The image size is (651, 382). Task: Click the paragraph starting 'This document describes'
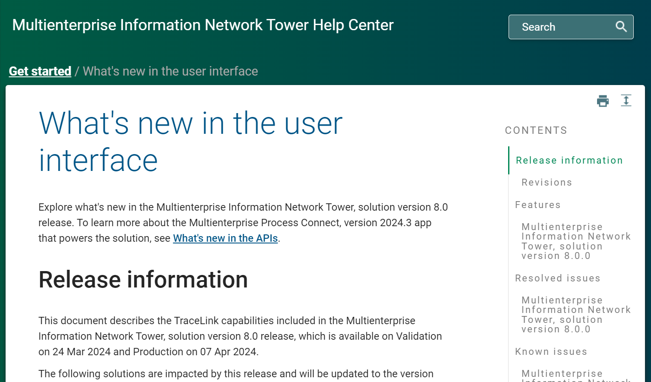tap(240, 336)
